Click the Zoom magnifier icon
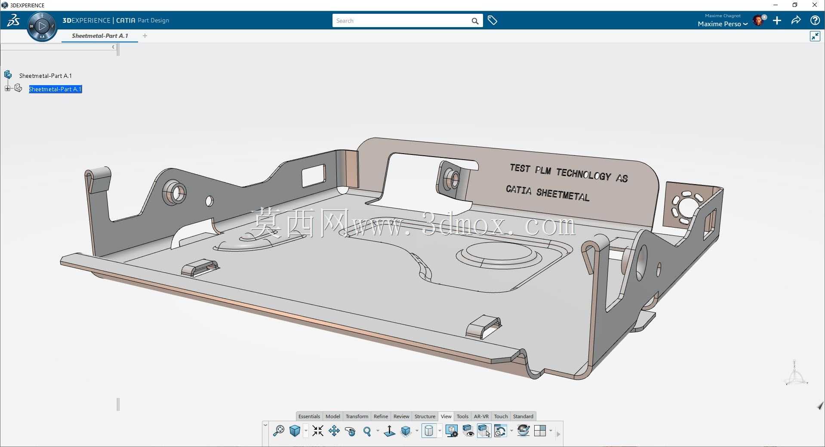 pyautogui.click(x=367, y=431)
